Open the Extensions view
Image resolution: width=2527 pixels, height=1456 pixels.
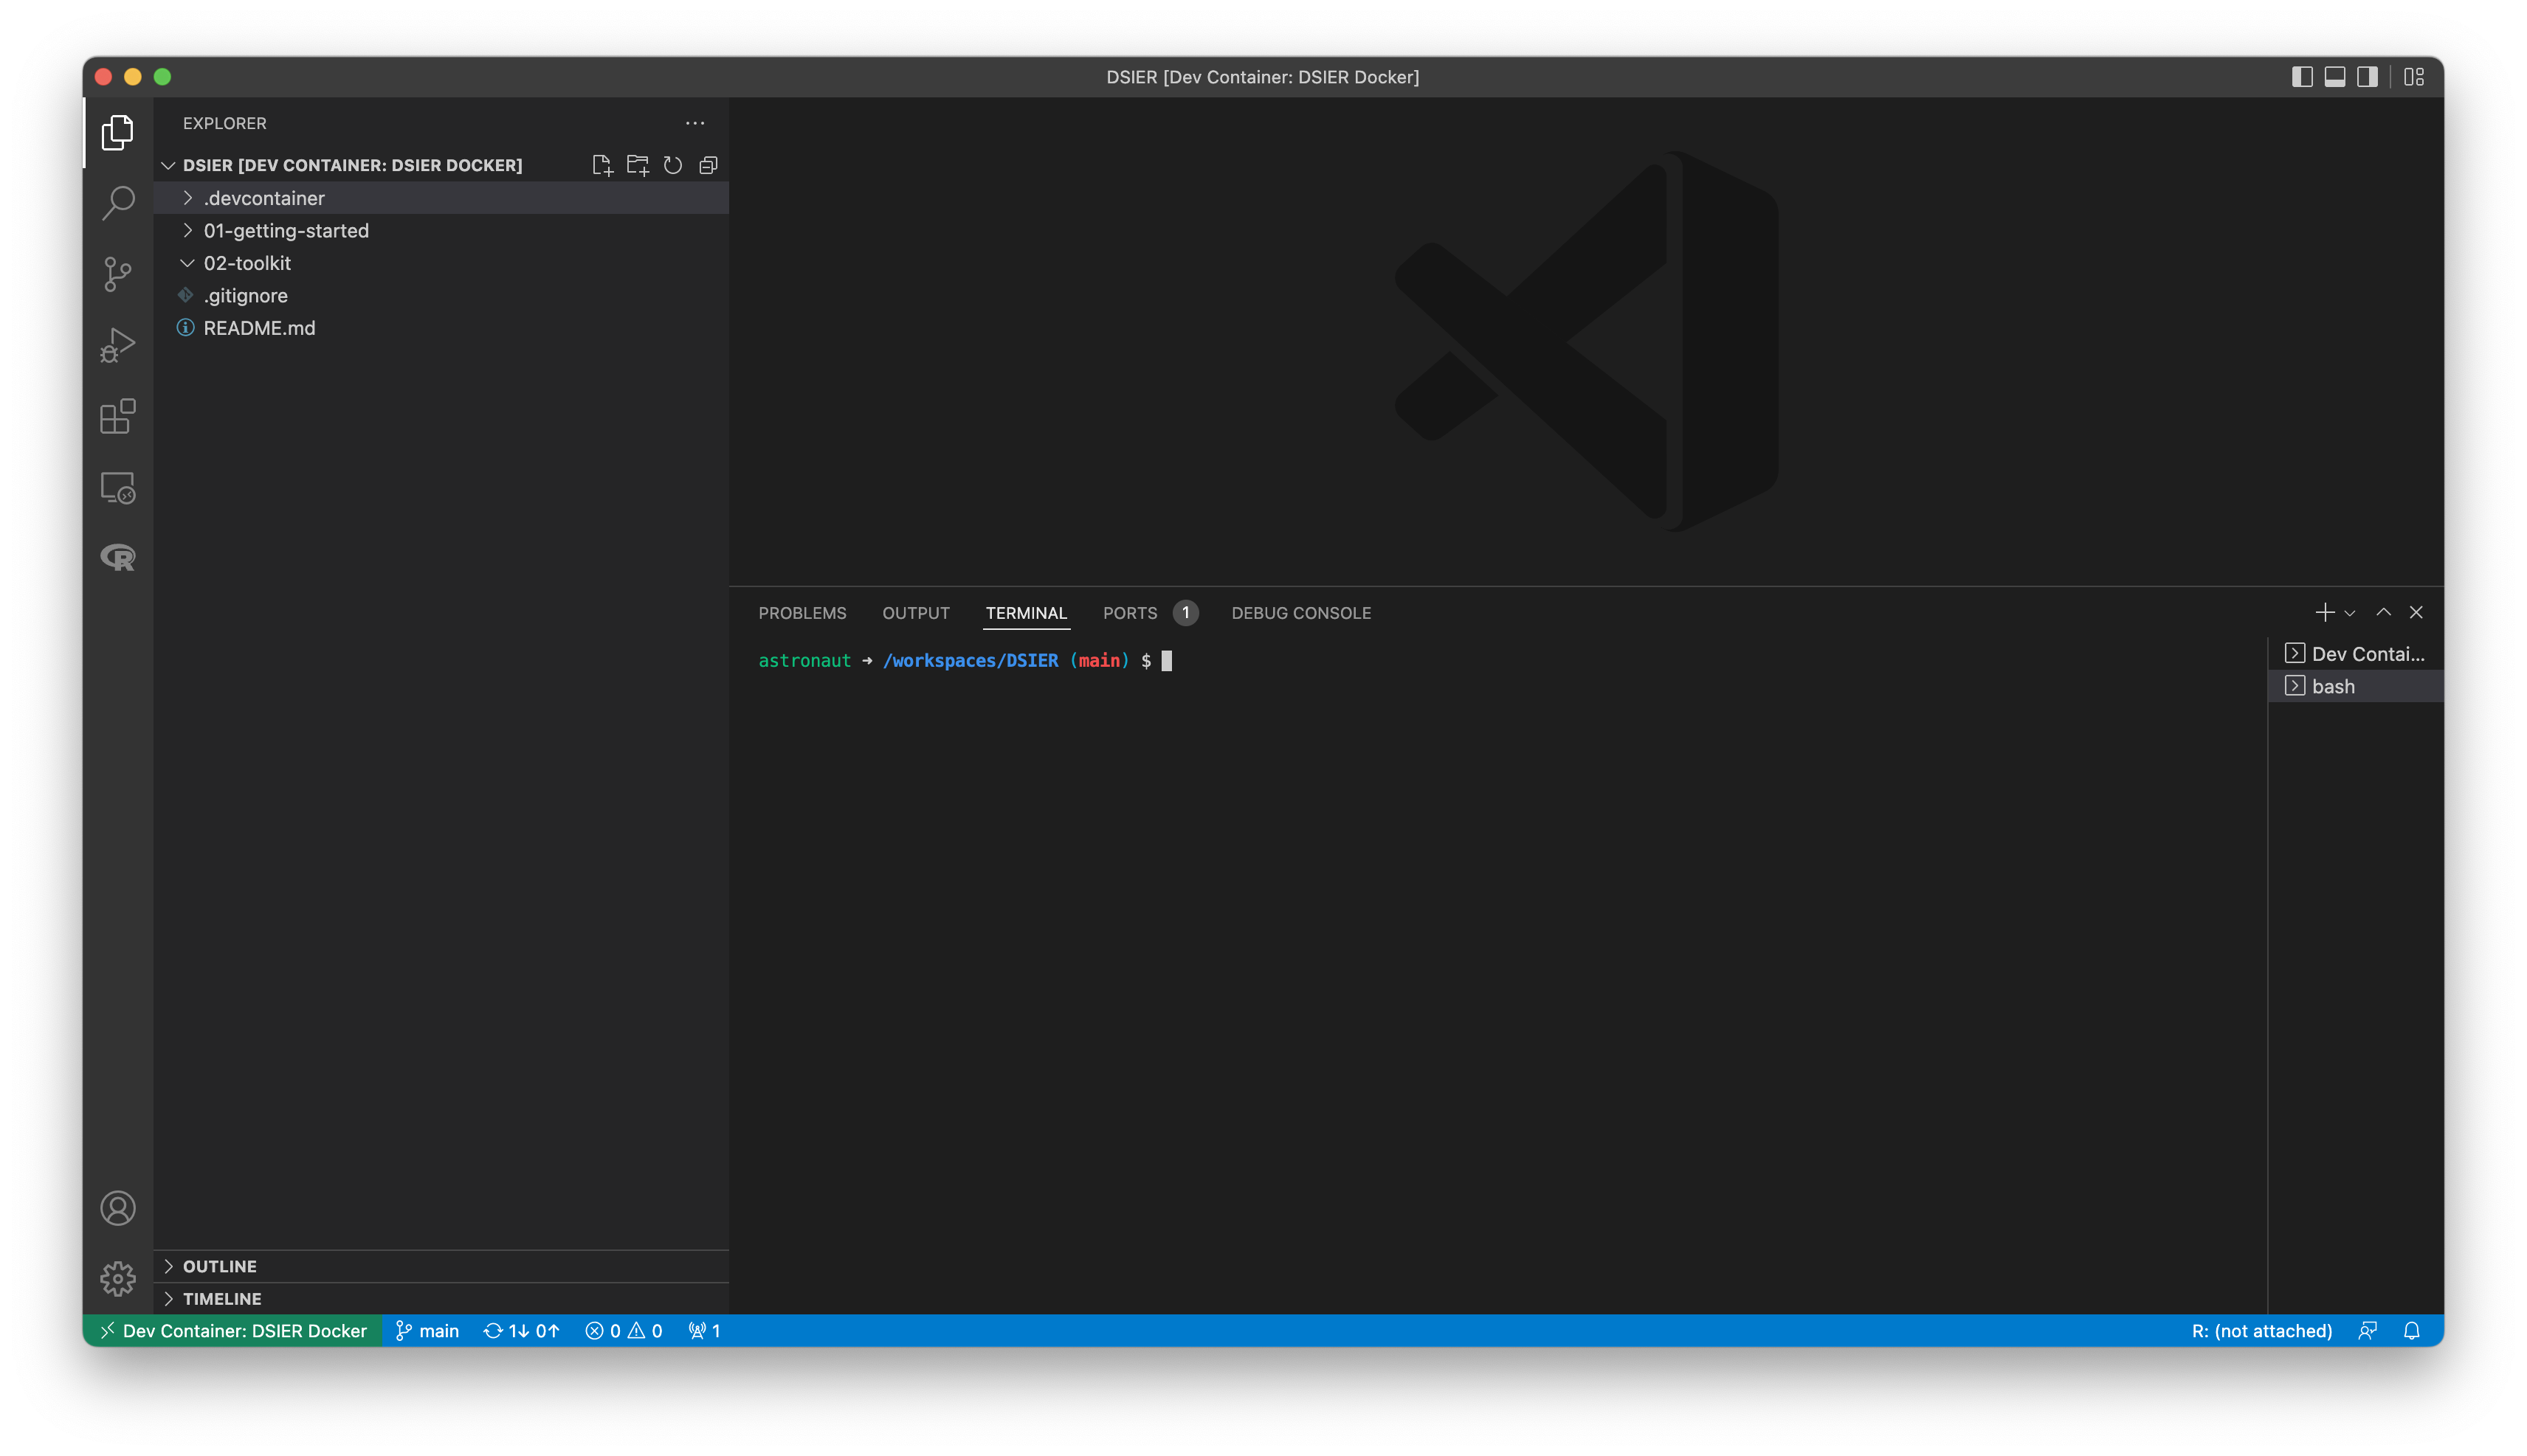click(x=118, y=416)
